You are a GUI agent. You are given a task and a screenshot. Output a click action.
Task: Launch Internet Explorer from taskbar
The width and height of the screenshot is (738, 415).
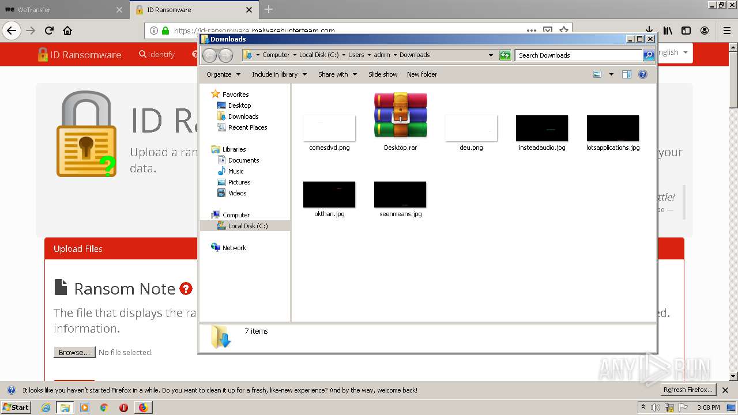[x=46, y=408]
